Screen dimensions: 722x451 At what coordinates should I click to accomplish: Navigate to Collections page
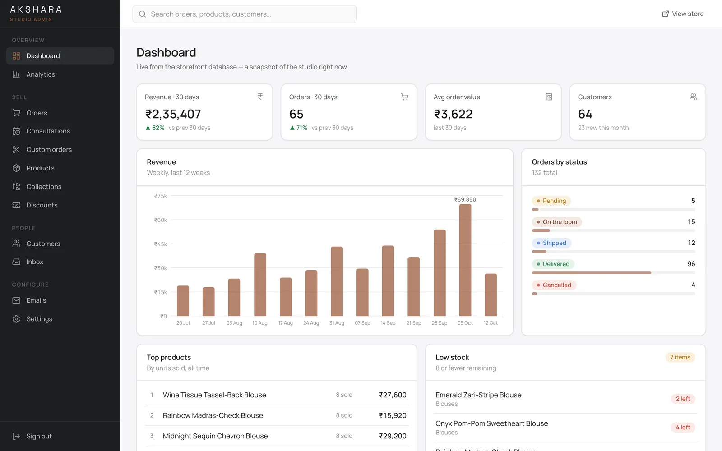pyautogui.click(x=60, y=187)
